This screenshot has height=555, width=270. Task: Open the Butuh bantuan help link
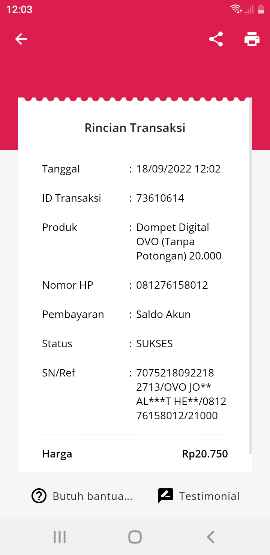(x=92, y=496)
